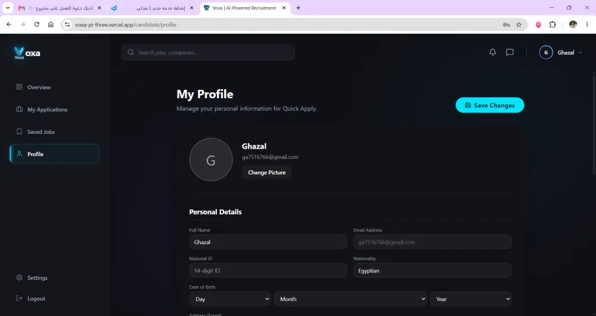This screenshot has height=316, width=596.
Task: Click the My Profile heading
Action: [x=205, y=94]
